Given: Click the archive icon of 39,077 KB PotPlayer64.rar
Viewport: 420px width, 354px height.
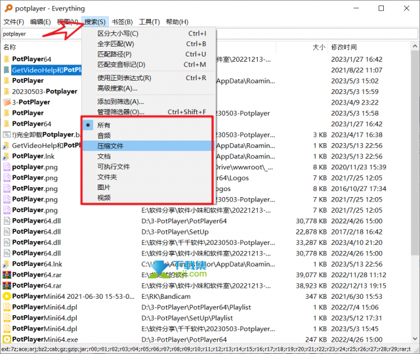Looking at the screenshot, I should [7, 275].
